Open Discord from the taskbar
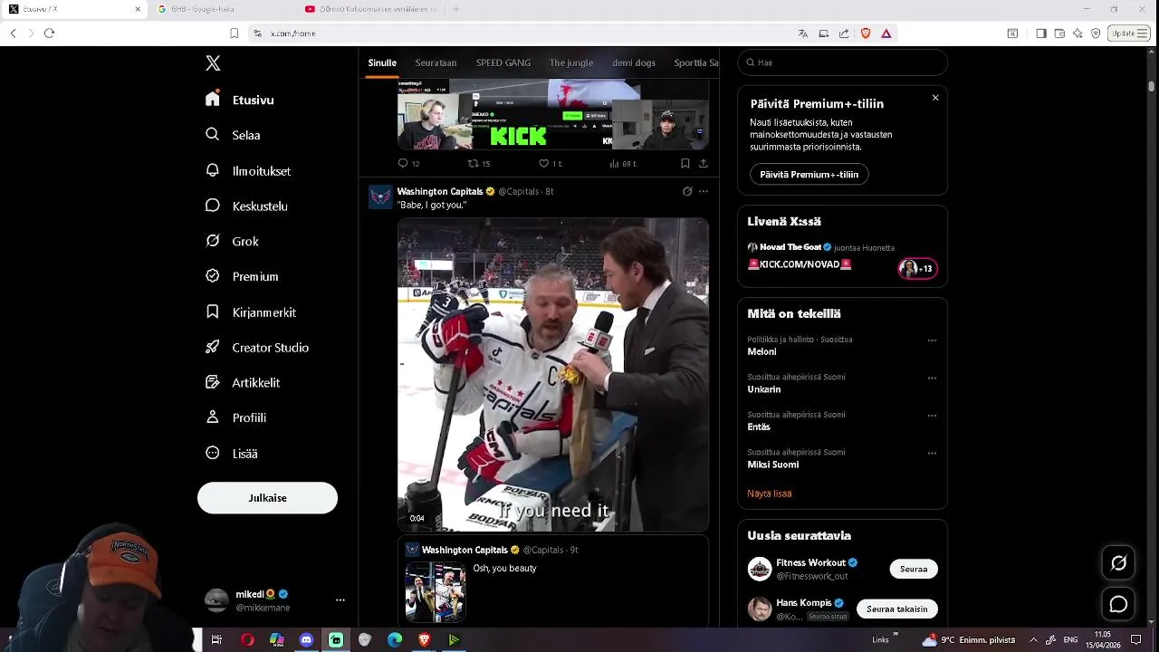This screenshot has width=1159, height=652. pos(306,640)
